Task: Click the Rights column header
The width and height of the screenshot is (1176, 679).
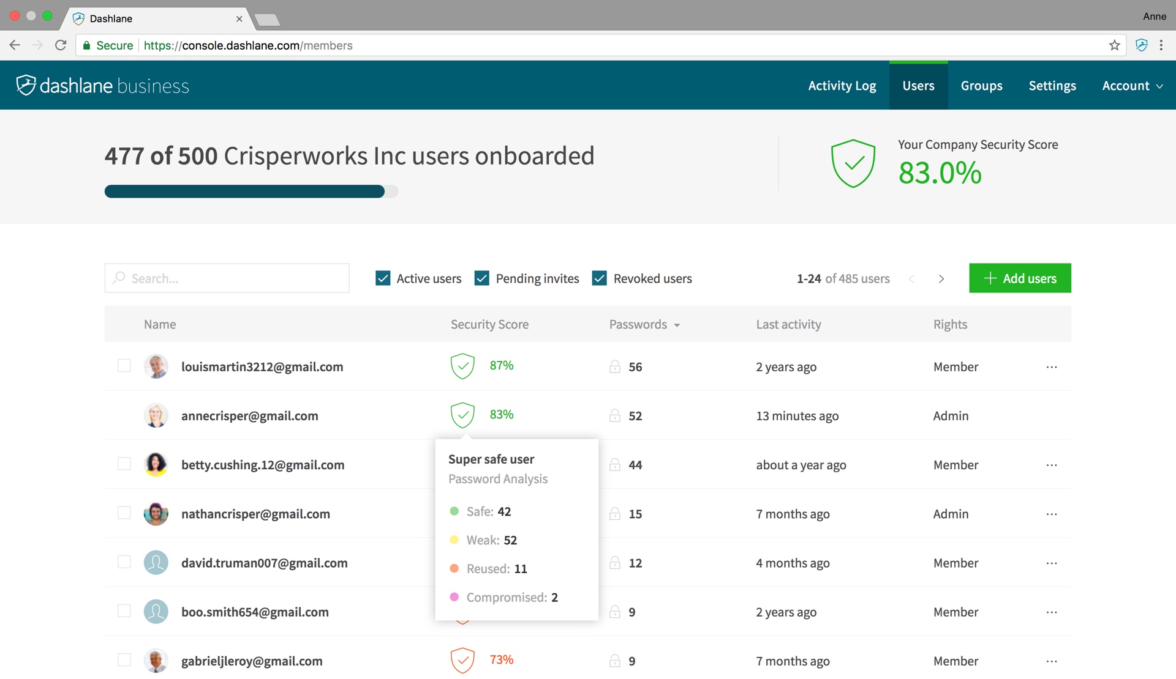Action: pyautogui.click(x=950, y=325)
